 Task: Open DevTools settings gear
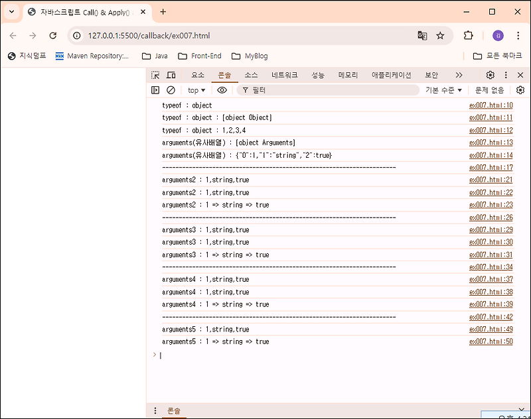490,75
